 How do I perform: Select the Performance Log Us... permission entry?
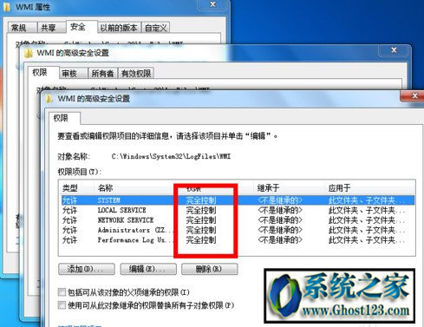click(x=238, y=240)
